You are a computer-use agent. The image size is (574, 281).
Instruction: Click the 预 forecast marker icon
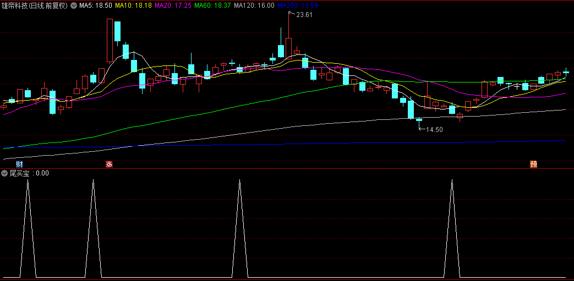click(x=533, y=164)
